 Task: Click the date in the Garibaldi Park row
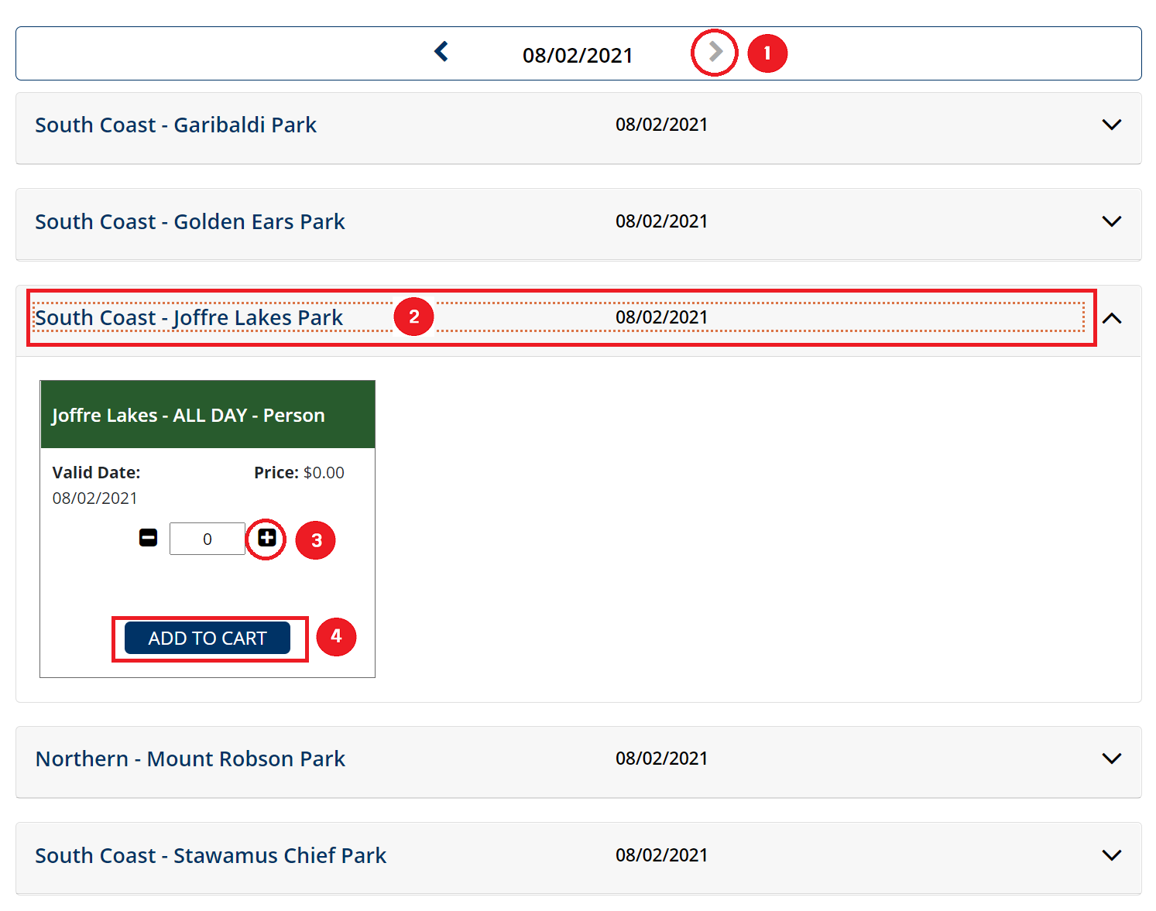661,125
